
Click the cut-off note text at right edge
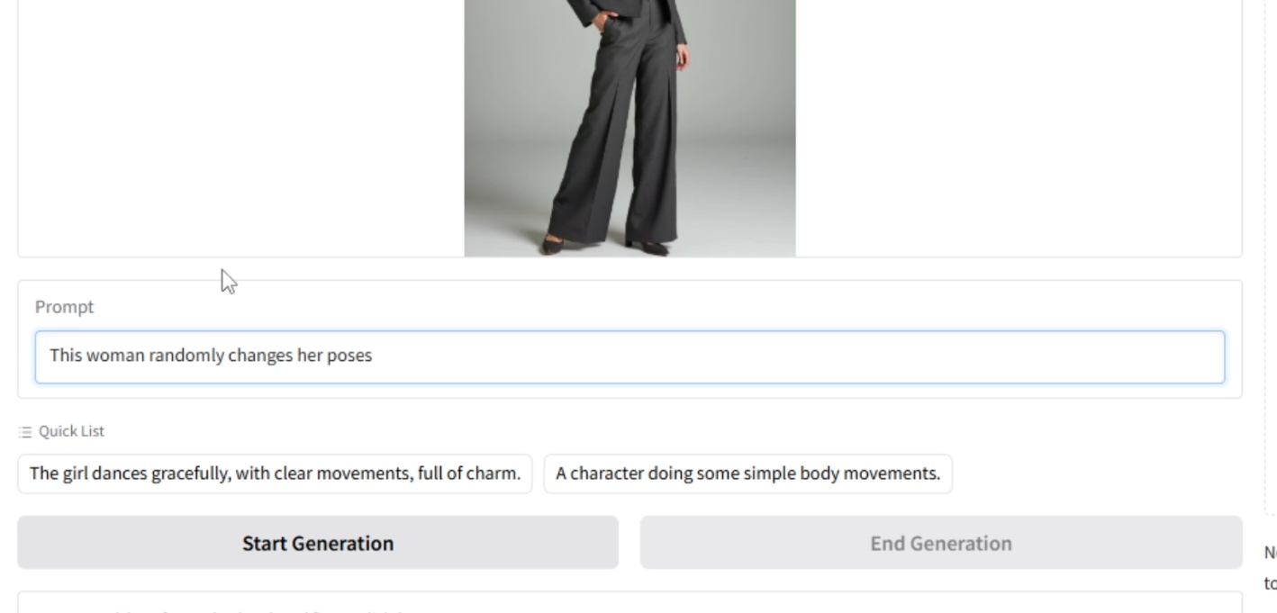1270,568
